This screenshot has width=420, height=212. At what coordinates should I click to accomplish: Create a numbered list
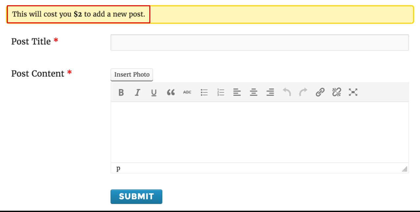[220, 93]
